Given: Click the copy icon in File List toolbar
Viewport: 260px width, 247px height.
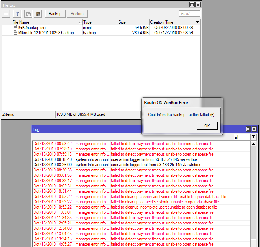Looking at the screenshot, I should [29, 13].
